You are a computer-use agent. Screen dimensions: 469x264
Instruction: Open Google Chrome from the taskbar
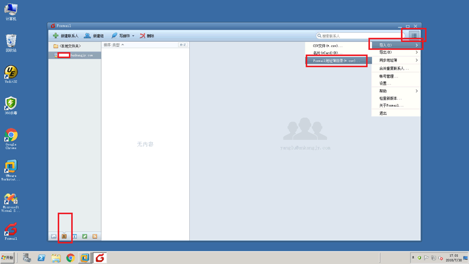(x=70, y=258)
